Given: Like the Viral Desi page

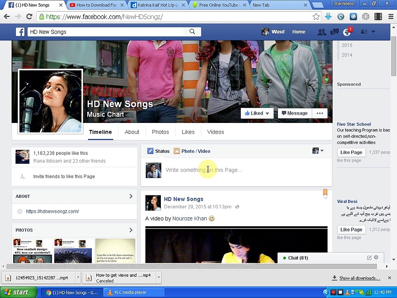Looking at the screenshot, I should click(x=351, y=230).
